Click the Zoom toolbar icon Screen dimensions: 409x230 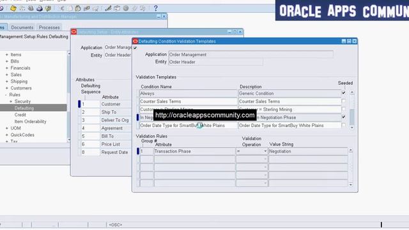click(117, 8)
